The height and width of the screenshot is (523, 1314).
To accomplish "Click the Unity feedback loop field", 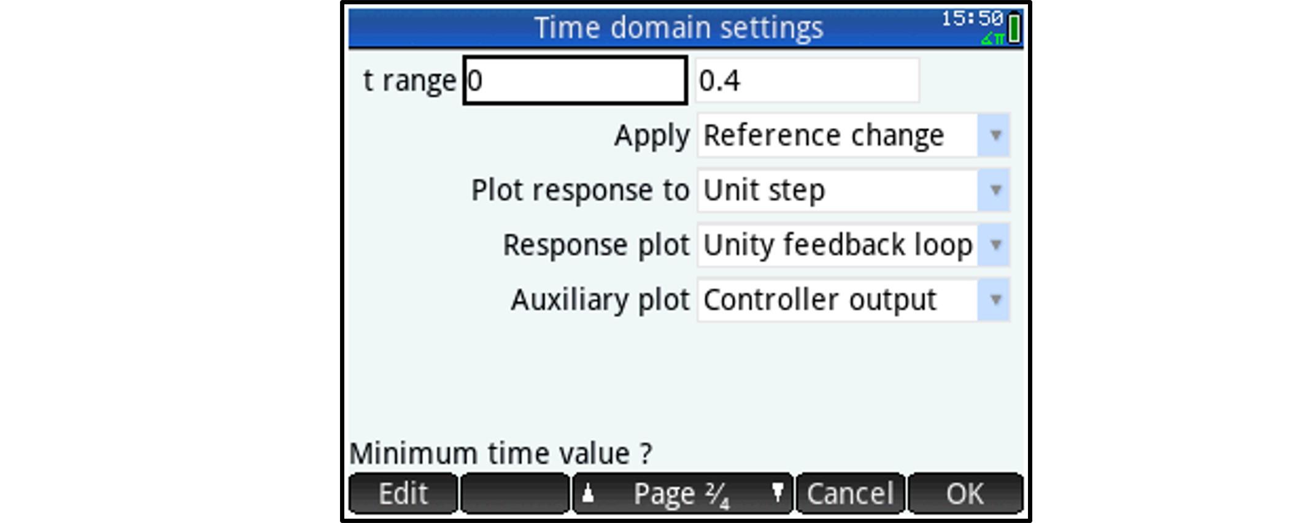I will click(x=837, y=245).
